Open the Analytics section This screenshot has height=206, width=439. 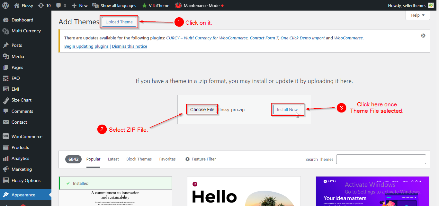tap(26, 158)
